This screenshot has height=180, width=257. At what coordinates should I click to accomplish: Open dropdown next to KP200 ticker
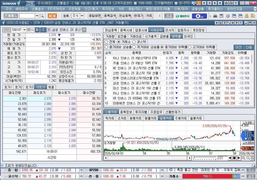click(x=162, y=170)
